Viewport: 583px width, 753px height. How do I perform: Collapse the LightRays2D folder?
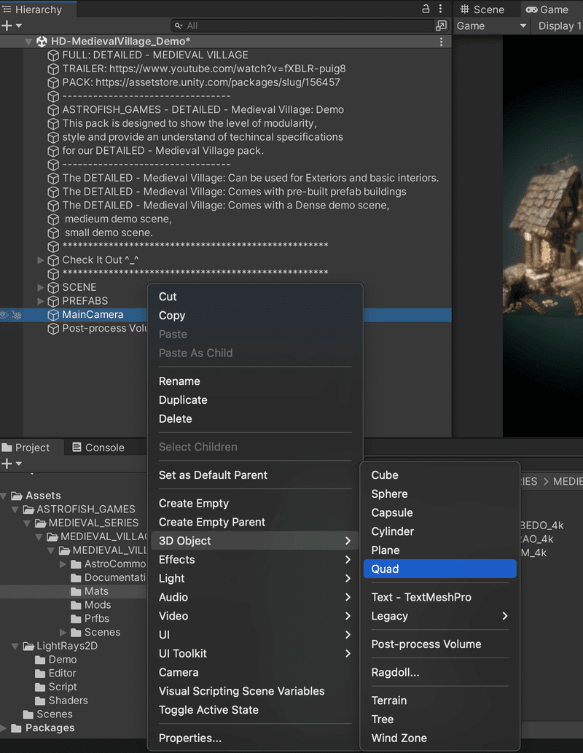coord(15,647)
